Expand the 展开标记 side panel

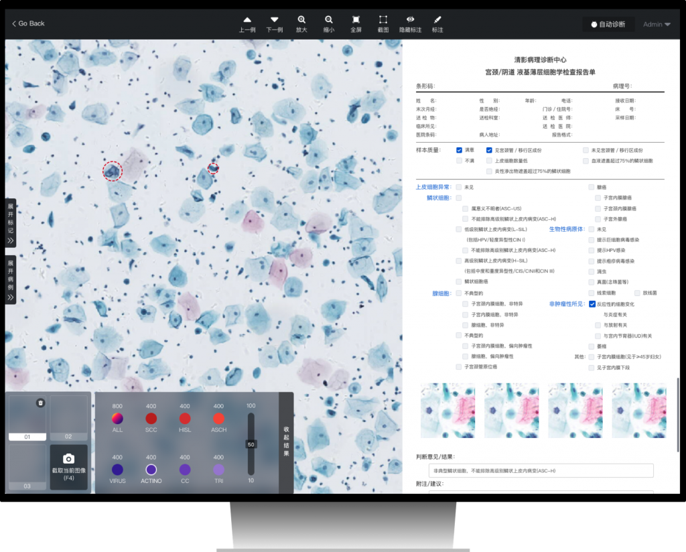click(11, 223)
